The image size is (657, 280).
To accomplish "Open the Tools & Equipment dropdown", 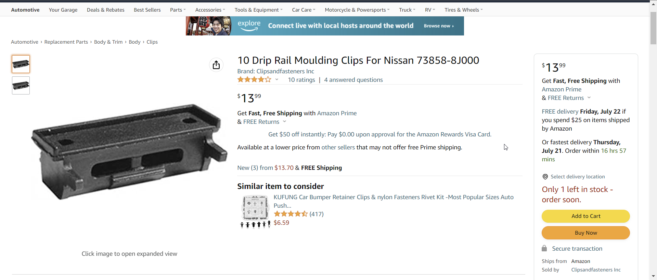I will pyautogui.click(x=258, y=10).
